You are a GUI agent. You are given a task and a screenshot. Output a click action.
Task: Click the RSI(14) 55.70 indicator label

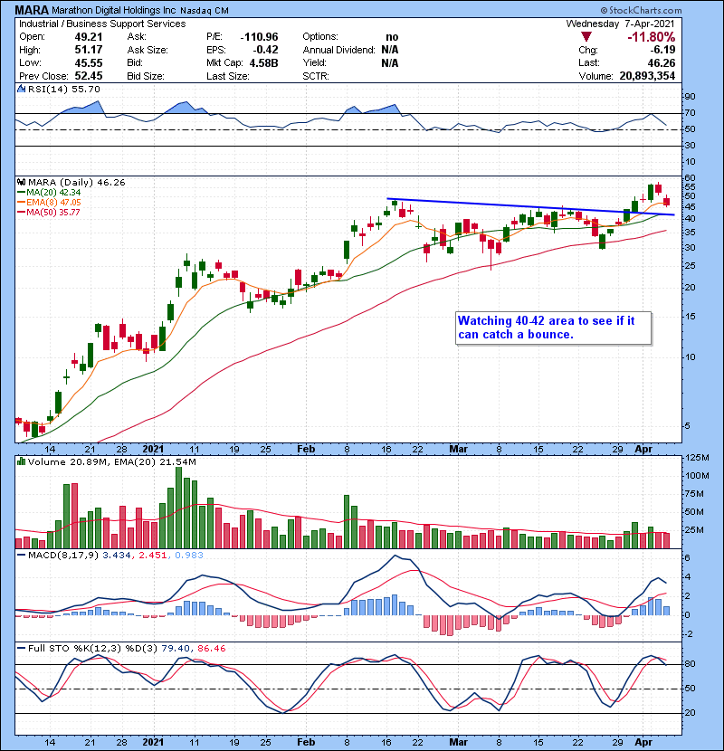63,89
